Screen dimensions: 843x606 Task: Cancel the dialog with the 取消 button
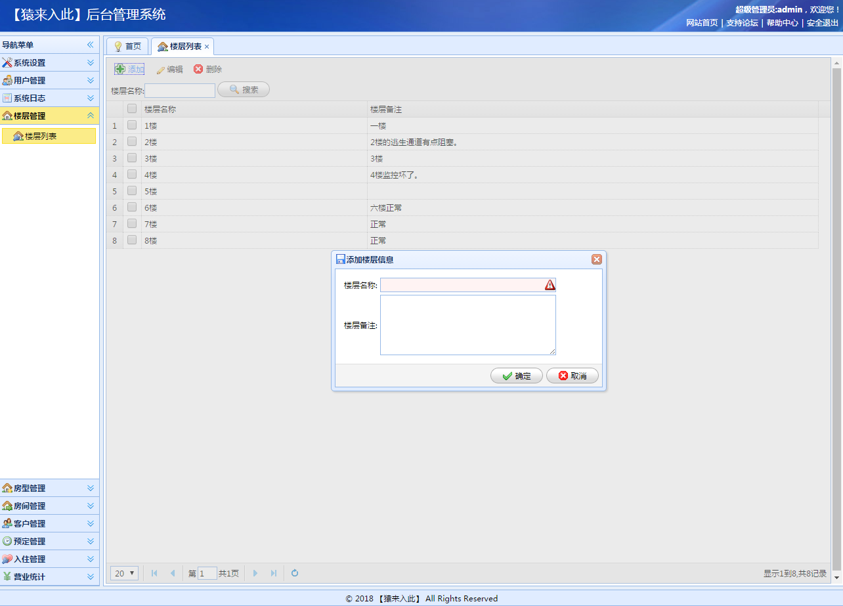point(573,376)
